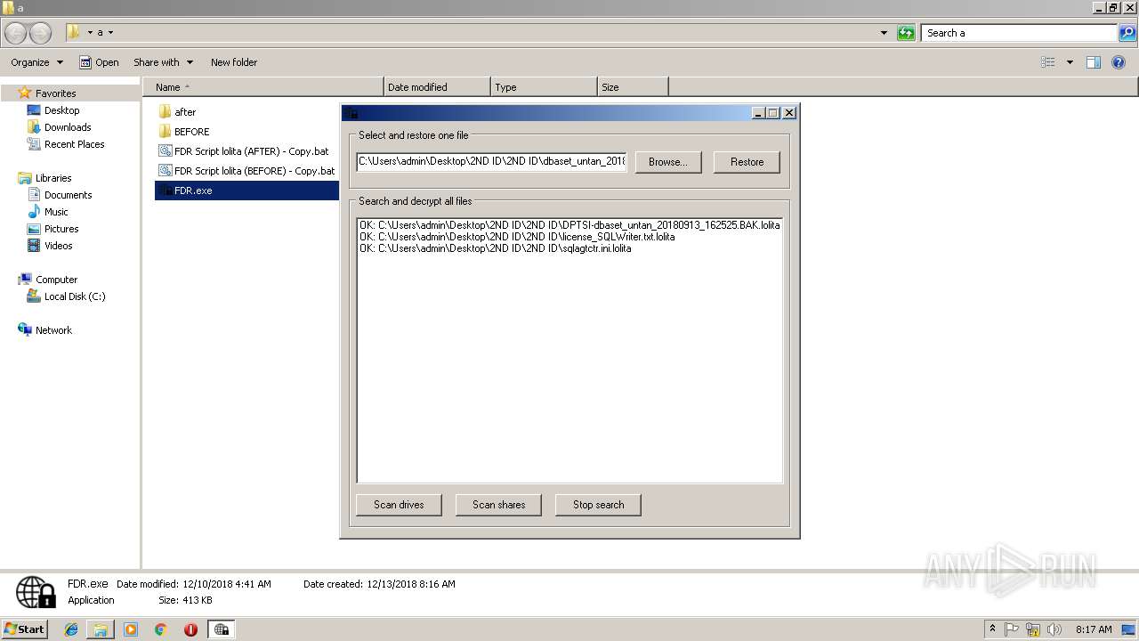The width and height of the screenshot is (1139, 641).
Task: Open Downloads in Favorites
Action: [x=67, y=127]
